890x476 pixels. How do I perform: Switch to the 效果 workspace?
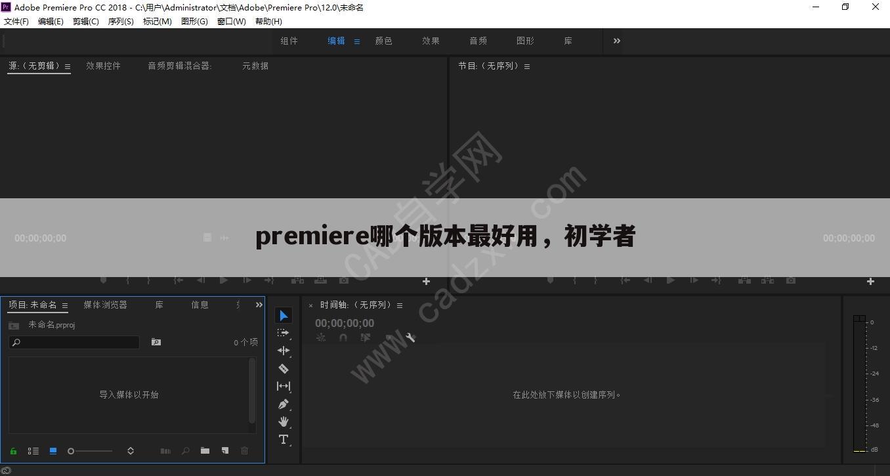coord(431,41)
